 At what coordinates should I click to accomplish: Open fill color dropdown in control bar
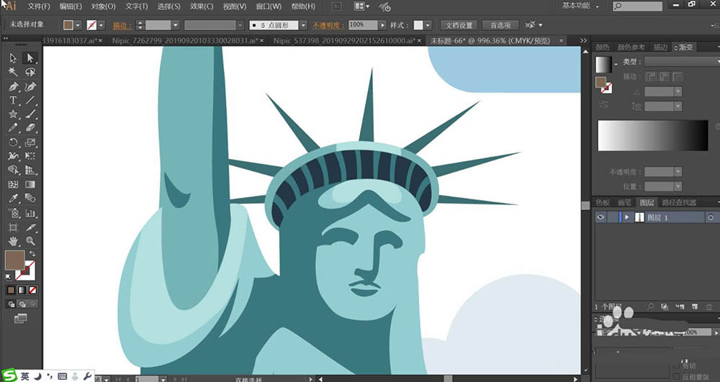click(x=78, y=25)
